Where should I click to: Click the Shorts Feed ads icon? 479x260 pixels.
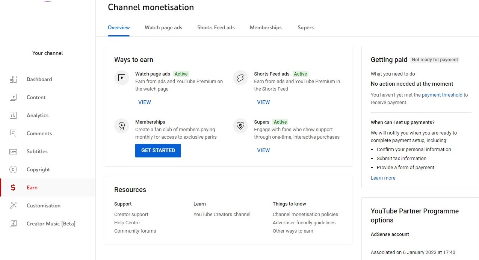240,78
